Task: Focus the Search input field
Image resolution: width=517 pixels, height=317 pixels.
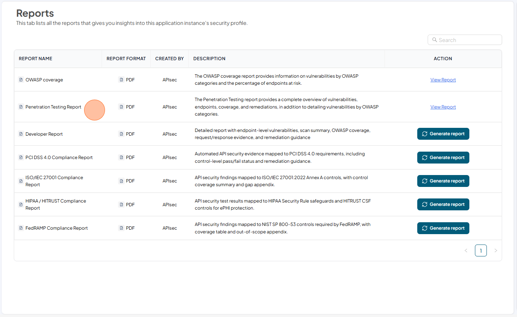Action: (465, 40)
